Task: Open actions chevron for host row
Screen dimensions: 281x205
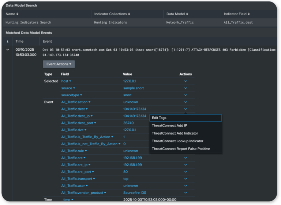Action: pyautogui.click(x=186, y=81)
